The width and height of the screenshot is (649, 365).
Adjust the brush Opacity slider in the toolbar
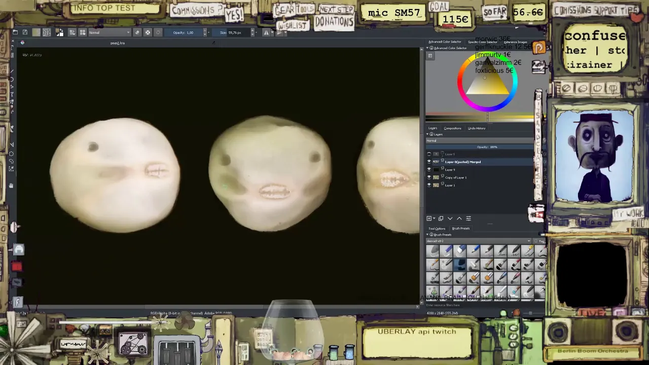click(x=185, y=32)
